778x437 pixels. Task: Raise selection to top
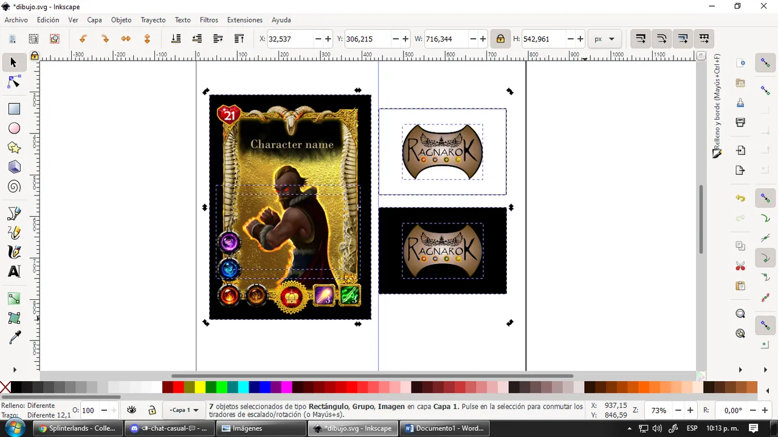(239, 39)
